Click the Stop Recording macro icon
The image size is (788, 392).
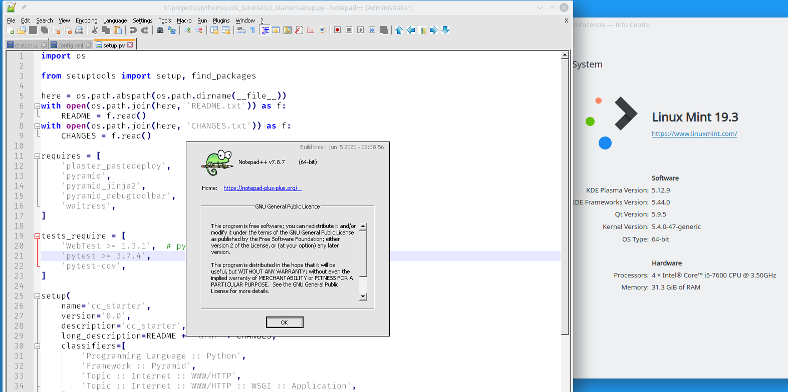pyautogui.click(x=349, y=30)
